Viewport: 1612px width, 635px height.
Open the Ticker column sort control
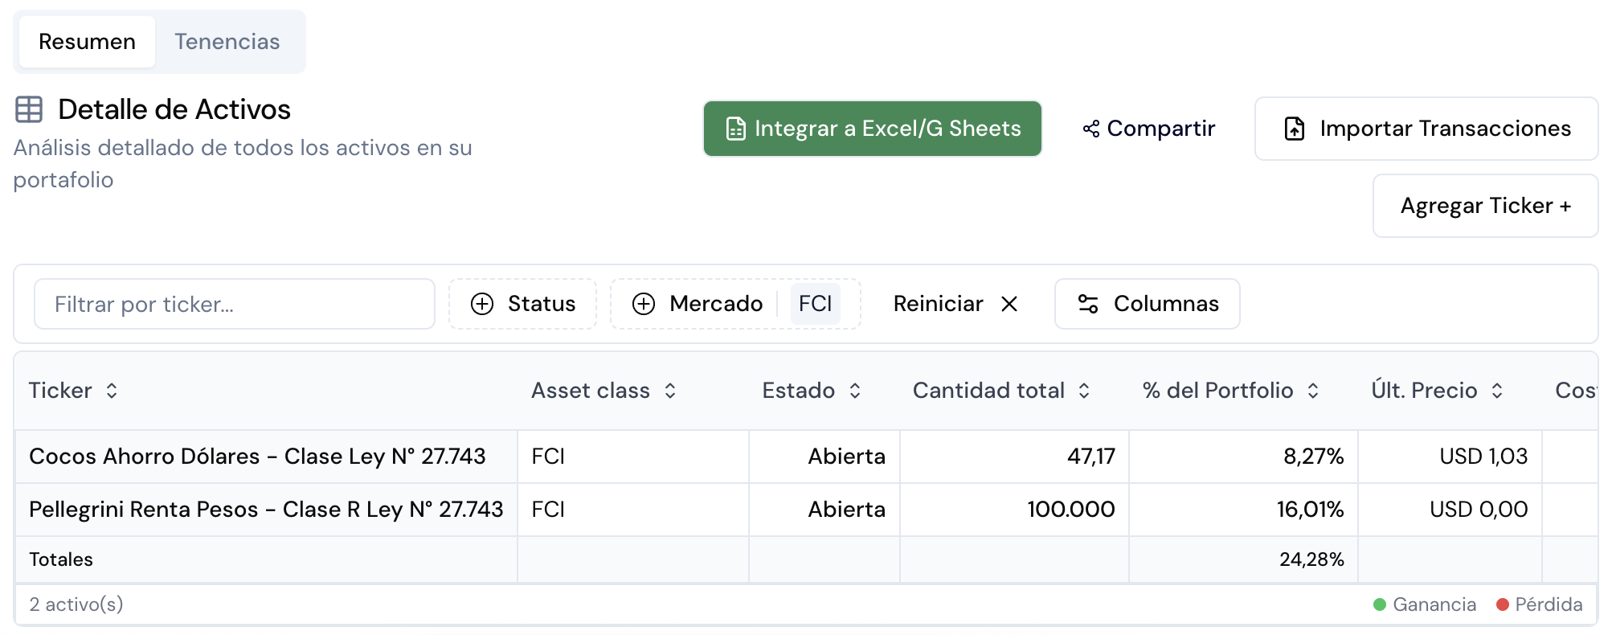112,391
